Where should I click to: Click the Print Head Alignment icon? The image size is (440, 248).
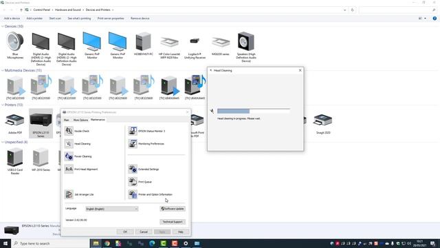(x=69, y=169)
